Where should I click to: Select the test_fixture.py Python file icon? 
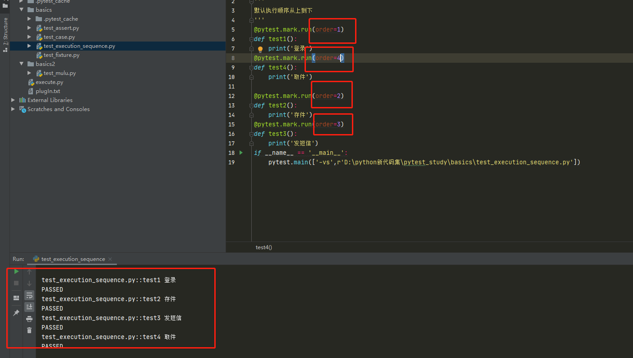tap(40, 55)
